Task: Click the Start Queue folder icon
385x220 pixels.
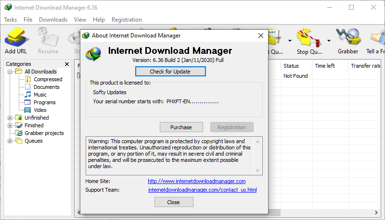Action: pyautogui.click(x=274, y=37)
